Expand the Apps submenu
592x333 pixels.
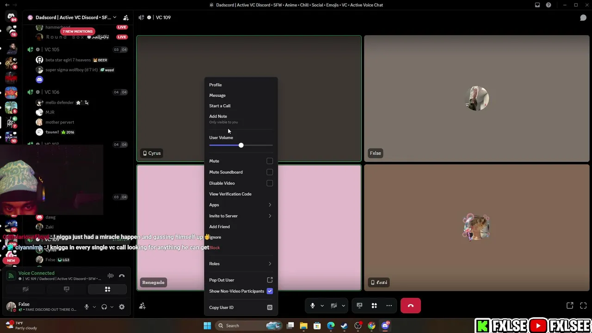[x=241, y=205]
